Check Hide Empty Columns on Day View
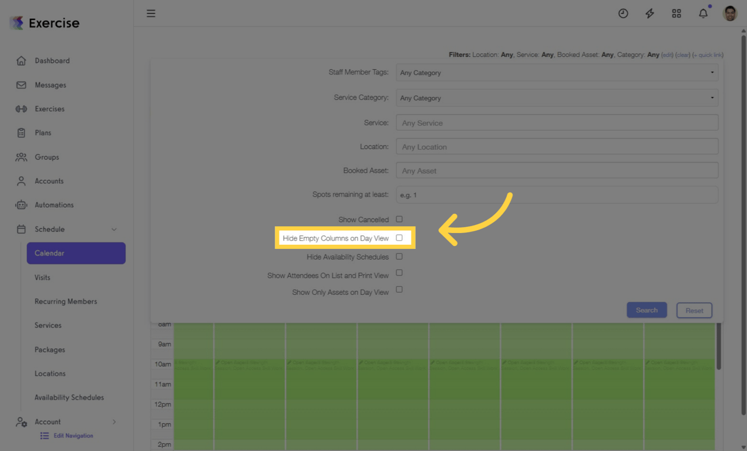Screen dimensions: 747x451 (399, 237)
